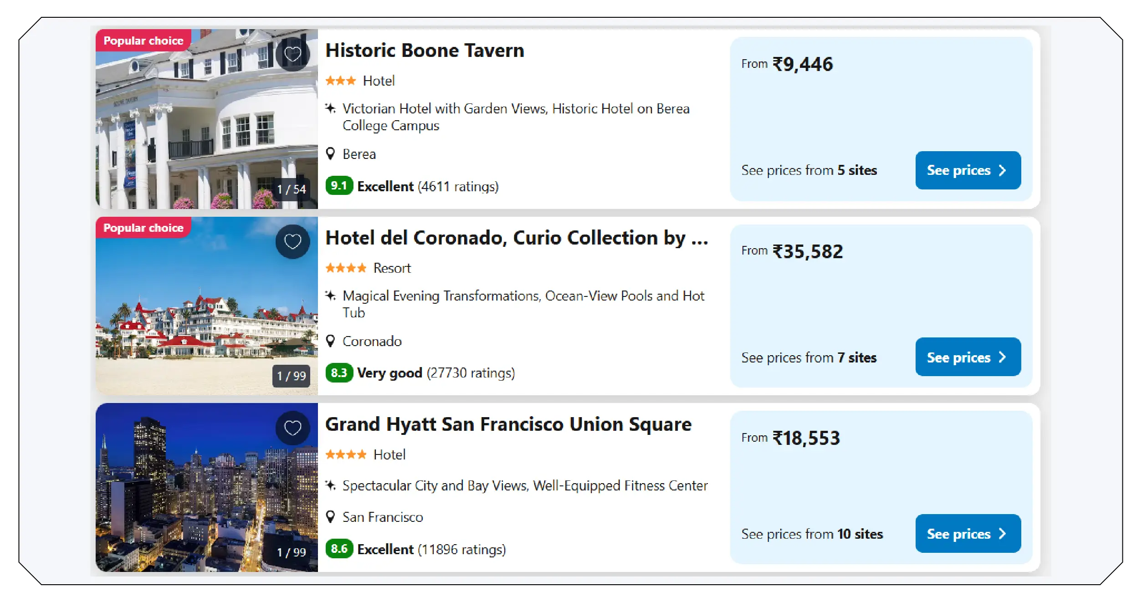Screen dimensions: 1142x602
Task: Expand prices via chevron on Boone Tavern card
Action: click(1002, 170)
